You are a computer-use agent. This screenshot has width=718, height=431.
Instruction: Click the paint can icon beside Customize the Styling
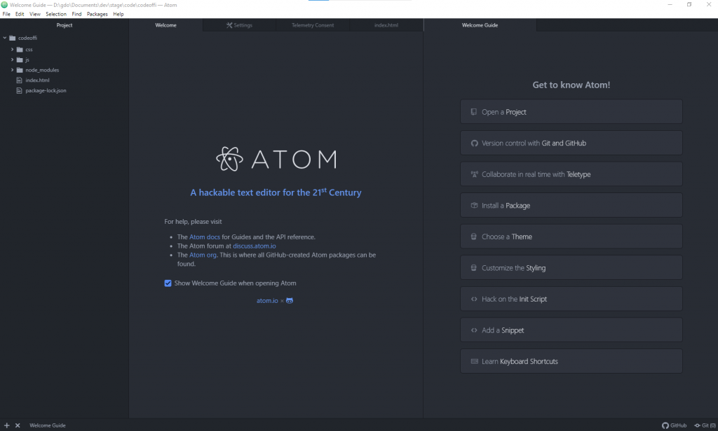coord(474,268)
